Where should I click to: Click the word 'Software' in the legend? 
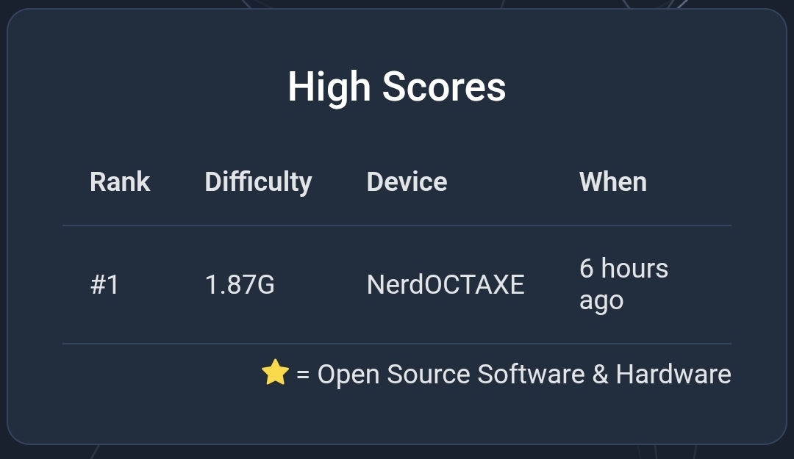(531, 375)
